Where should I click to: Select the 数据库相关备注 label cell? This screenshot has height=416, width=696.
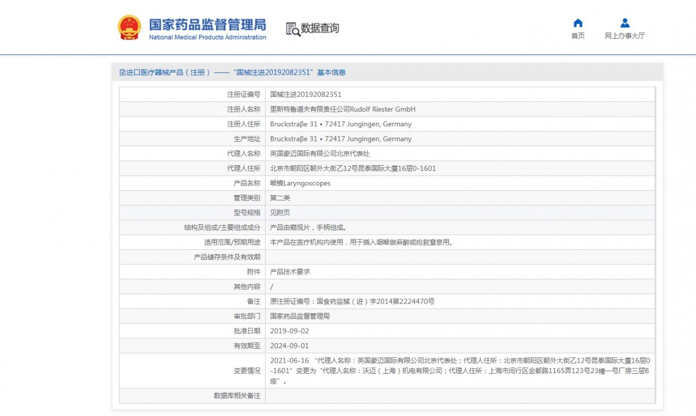(192, 396)
